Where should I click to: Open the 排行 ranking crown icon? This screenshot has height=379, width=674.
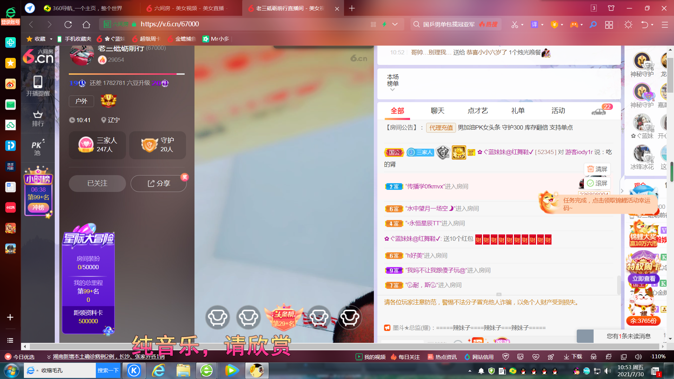[38, 119]
